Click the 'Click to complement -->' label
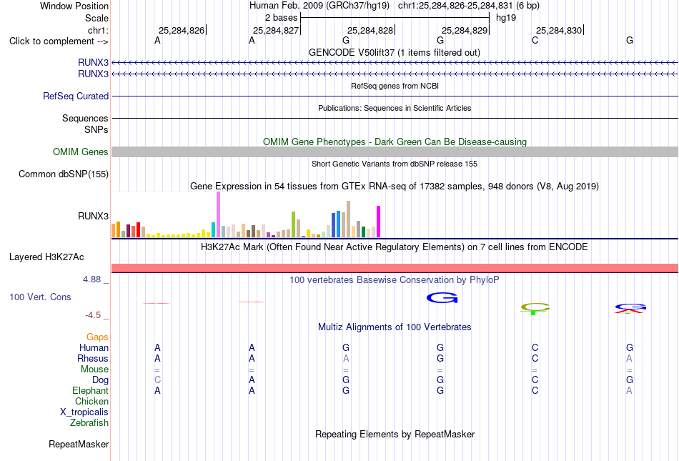 (x=59, y=41)
